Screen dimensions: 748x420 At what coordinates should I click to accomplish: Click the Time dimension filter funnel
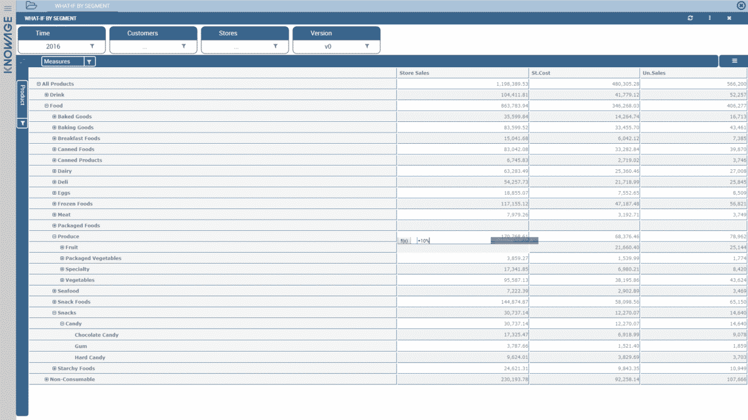[92, 47]
